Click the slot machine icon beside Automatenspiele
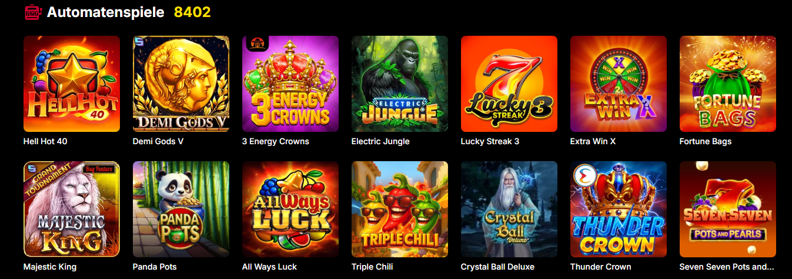This screenshot has height=279, width=792. [x=32, y=12]
